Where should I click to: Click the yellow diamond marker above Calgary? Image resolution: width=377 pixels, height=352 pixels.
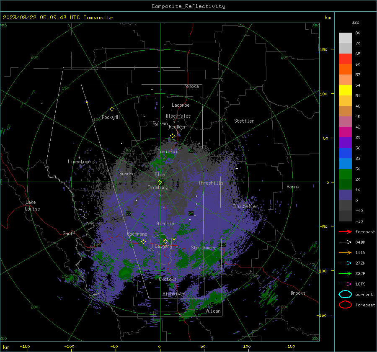pos(165,241)
